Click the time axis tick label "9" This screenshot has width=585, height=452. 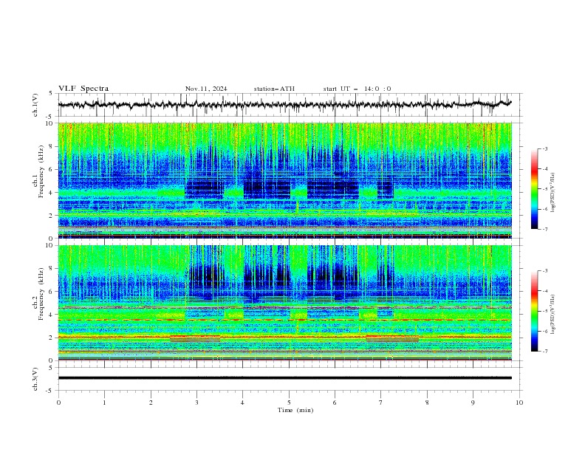pos(473,403)
